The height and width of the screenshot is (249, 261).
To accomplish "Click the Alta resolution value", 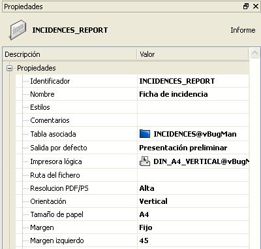I will pos(147,188).
